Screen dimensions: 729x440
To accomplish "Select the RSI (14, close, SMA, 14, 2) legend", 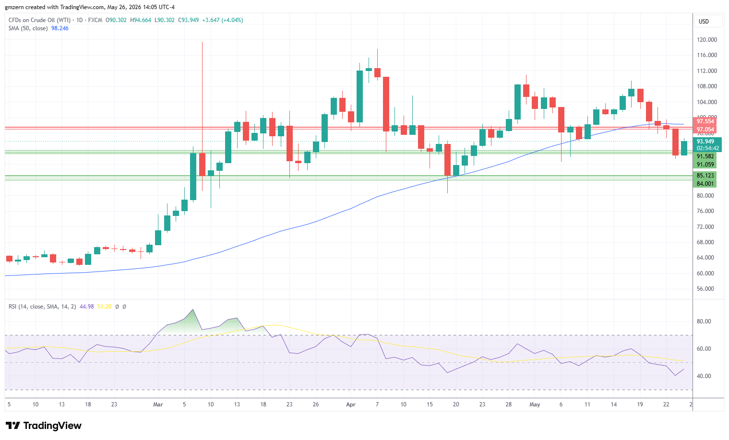I will pyautogui.click(x=42, y=307).
